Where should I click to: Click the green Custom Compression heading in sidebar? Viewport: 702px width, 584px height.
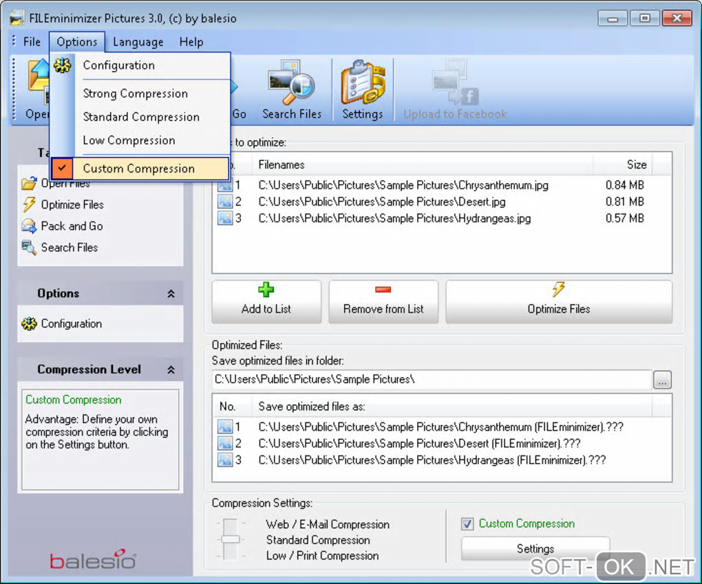tap(74, 400)
